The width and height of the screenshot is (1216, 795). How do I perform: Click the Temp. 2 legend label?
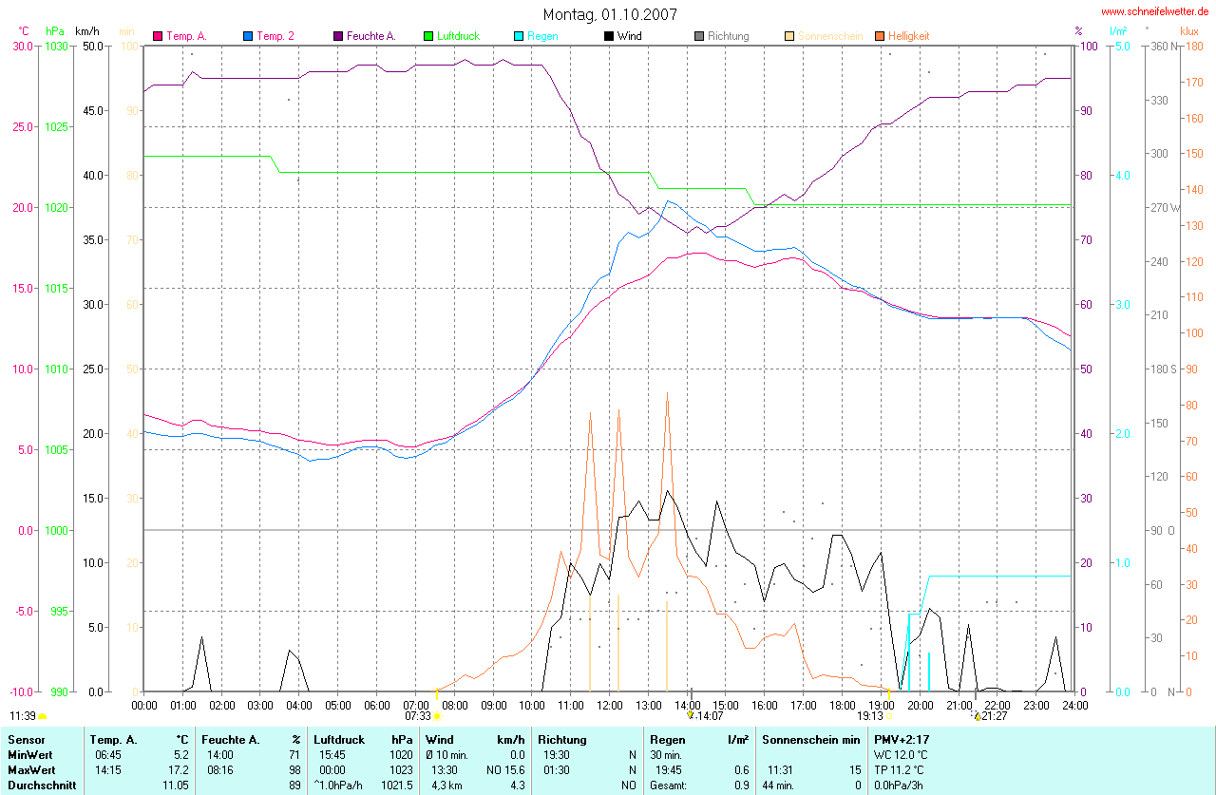pyautogui.click(x=275, y=36)
